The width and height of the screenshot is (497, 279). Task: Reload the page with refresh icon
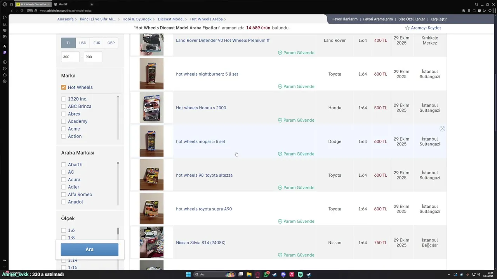(x=22, y=10)
